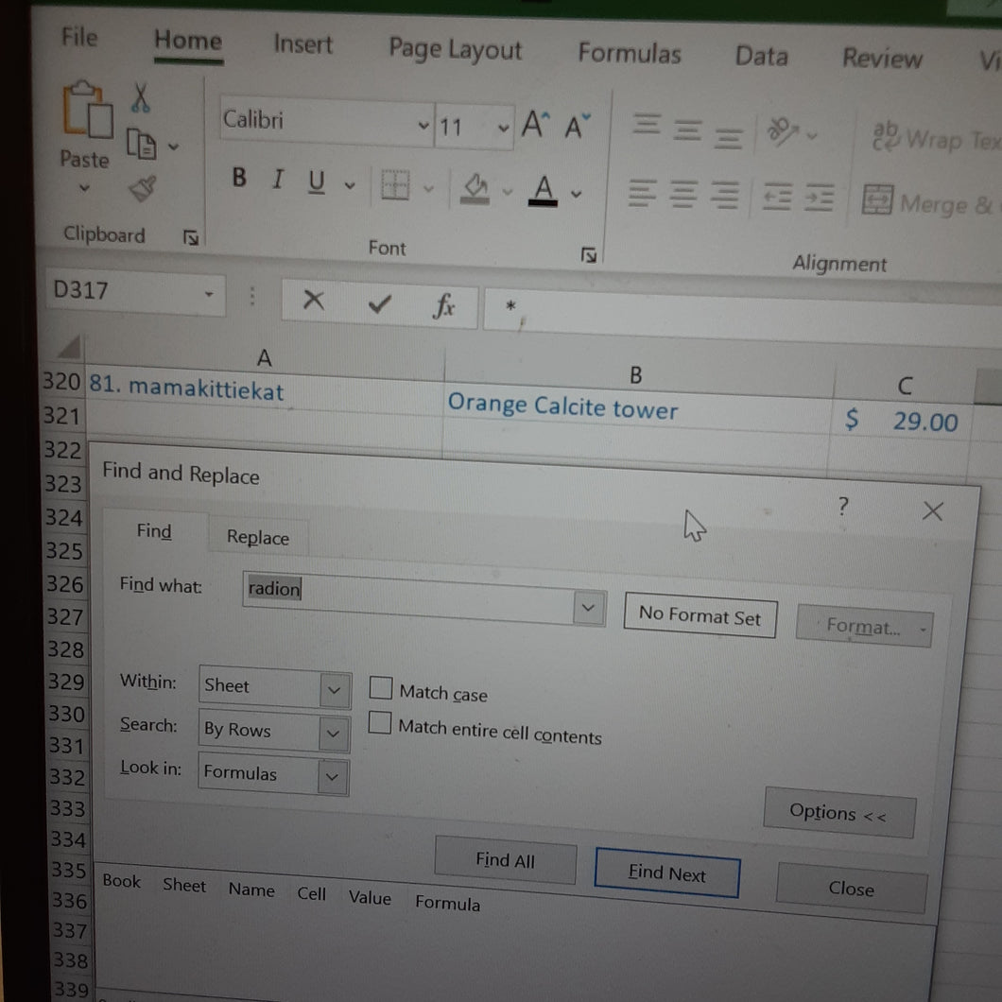Click the Find Next button

(667, 872)
